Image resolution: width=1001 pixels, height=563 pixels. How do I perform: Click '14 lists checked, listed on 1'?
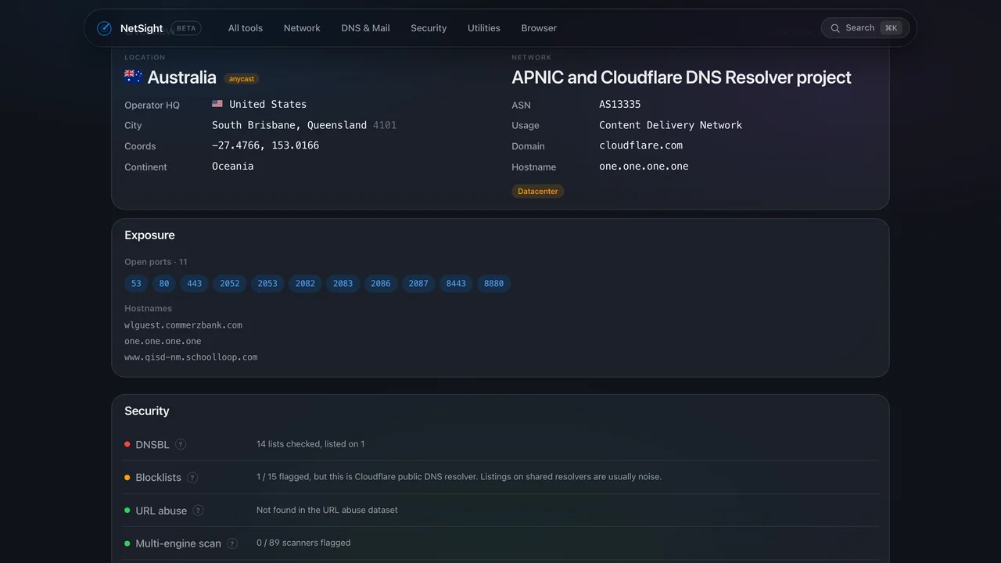pyautogui.click(x=310, y=444)
